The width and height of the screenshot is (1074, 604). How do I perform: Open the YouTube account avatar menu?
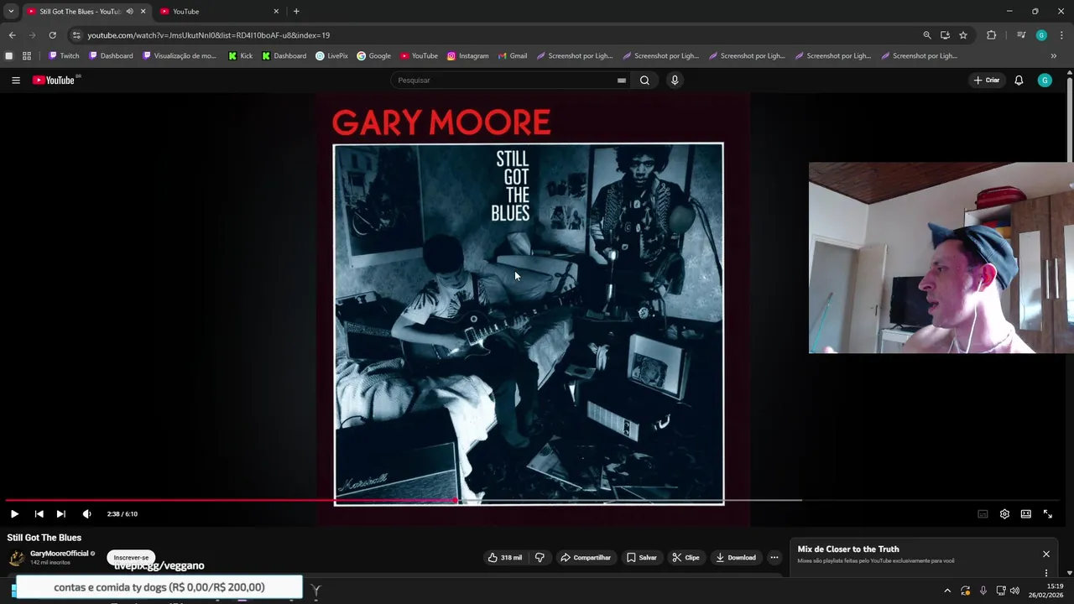tap(1045, 81)
